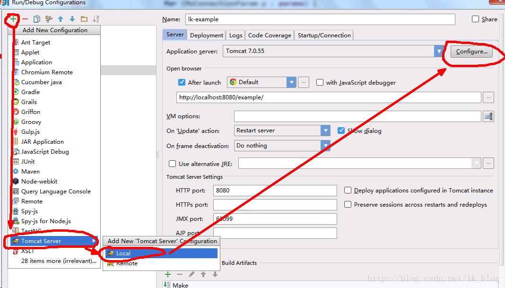The image size is (505, 288).
Task: Click the green plus Add New Configuration icon
Action: (13, 19)
